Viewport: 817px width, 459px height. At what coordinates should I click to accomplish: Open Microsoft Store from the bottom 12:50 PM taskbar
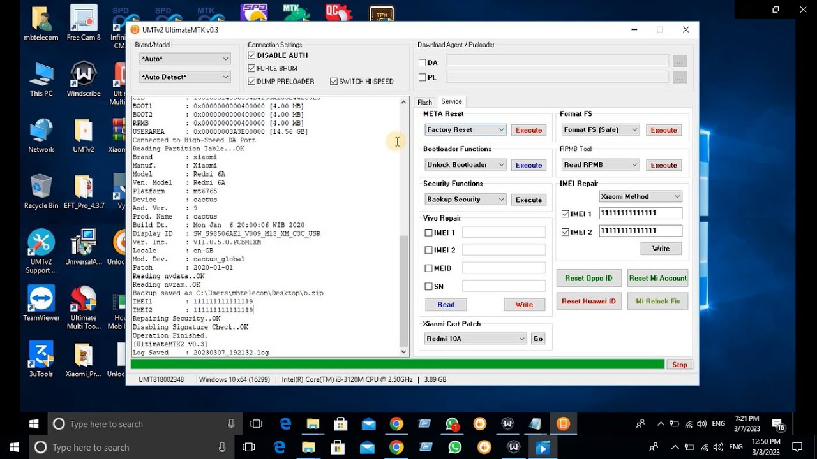pyautogui.click(x=338, y=448)
